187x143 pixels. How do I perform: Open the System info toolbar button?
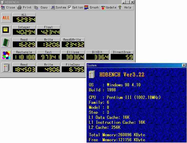pos(58,7)
